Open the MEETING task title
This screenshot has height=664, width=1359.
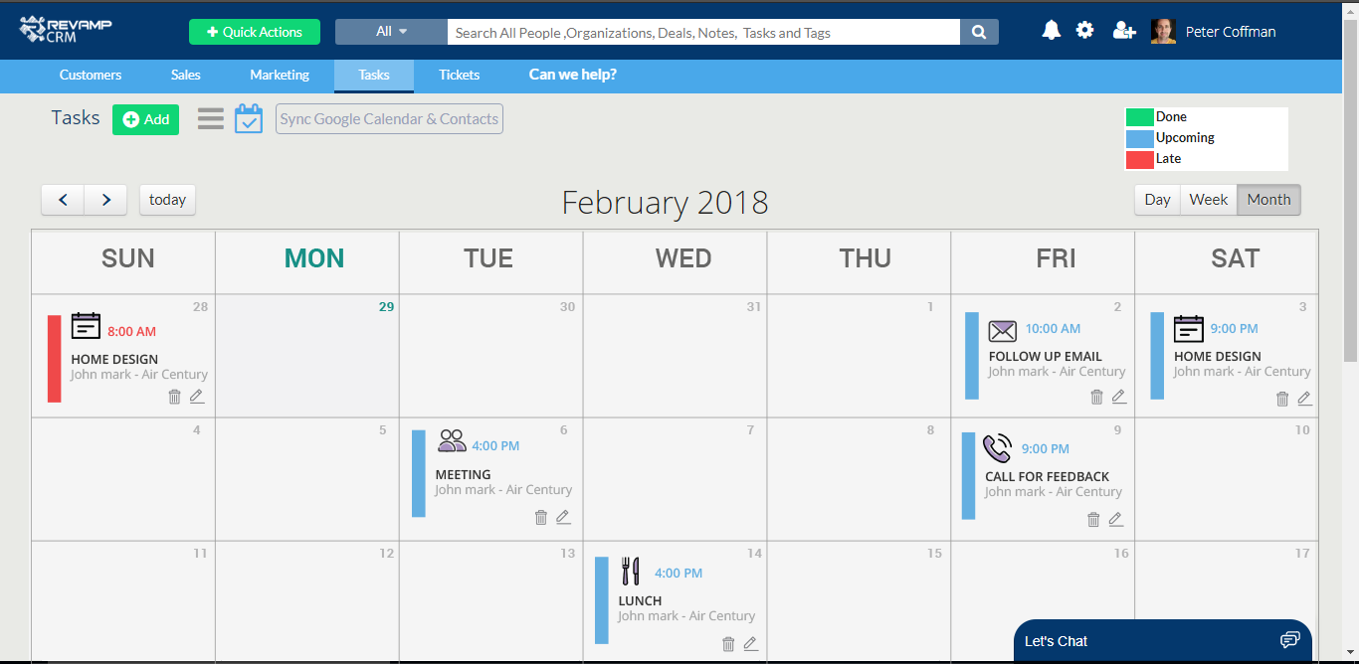[463, 474]
